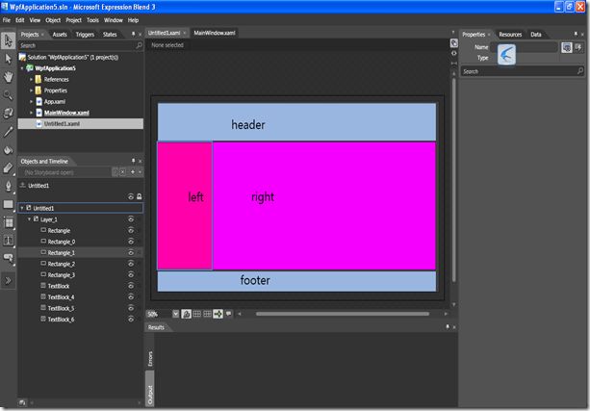Click the horizontal artboard scrollbar

(x=343, y=314)
